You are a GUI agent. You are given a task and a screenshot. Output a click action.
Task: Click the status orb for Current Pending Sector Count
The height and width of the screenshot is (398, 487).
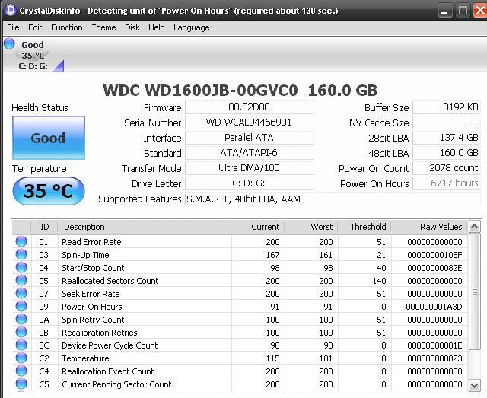tap(21, 384)
